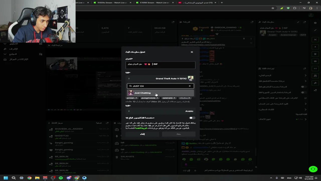Open Windows taskbar search
Screen dimensions: 321x181
point(14,178)
